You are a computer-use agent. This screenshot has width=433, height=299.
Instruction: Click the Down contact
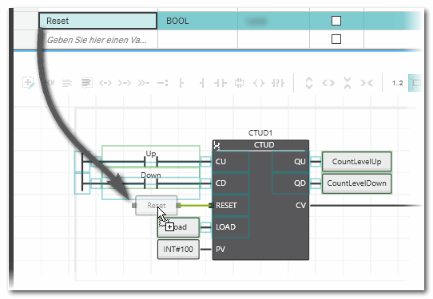(x=151, y=183)
